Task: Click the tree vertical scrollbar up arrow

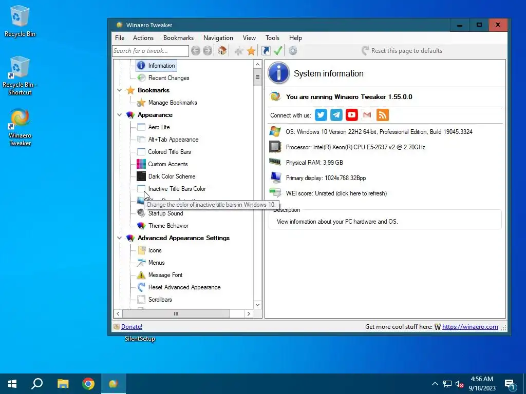Action: point(258,64)
